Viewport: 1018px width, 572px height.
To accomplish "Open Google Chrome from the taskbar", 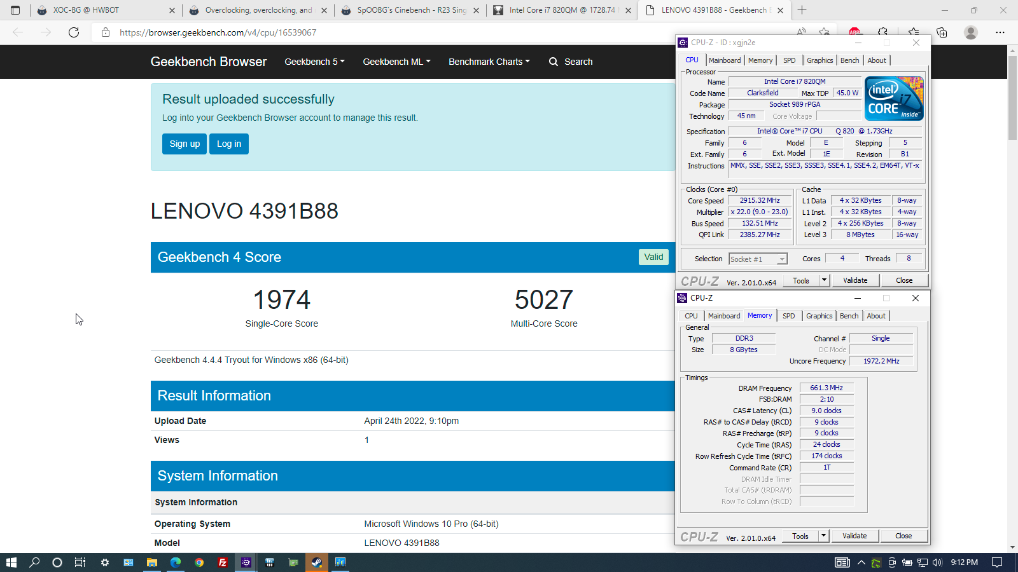I will pyautogui.click(x=199, y=562).
